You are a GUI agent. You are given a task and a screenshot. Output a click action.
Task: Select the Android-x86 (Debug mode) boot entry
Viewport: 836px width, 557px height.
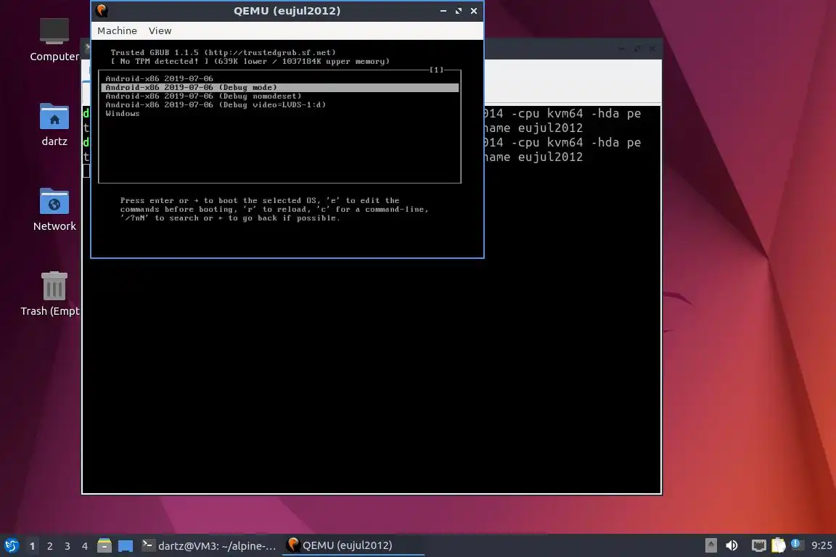(279, 88)
